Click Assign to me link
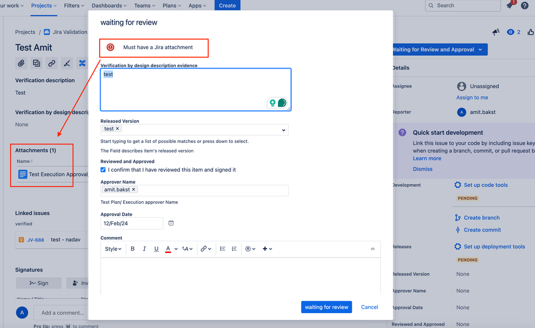Viewport: 535px width, 328px height. click(x=472, y=97)
